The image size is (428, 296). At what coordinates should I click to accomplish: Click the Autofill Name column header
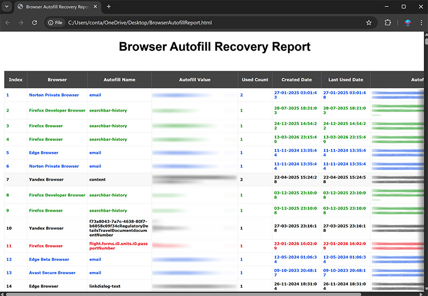(x=119, y=80)
